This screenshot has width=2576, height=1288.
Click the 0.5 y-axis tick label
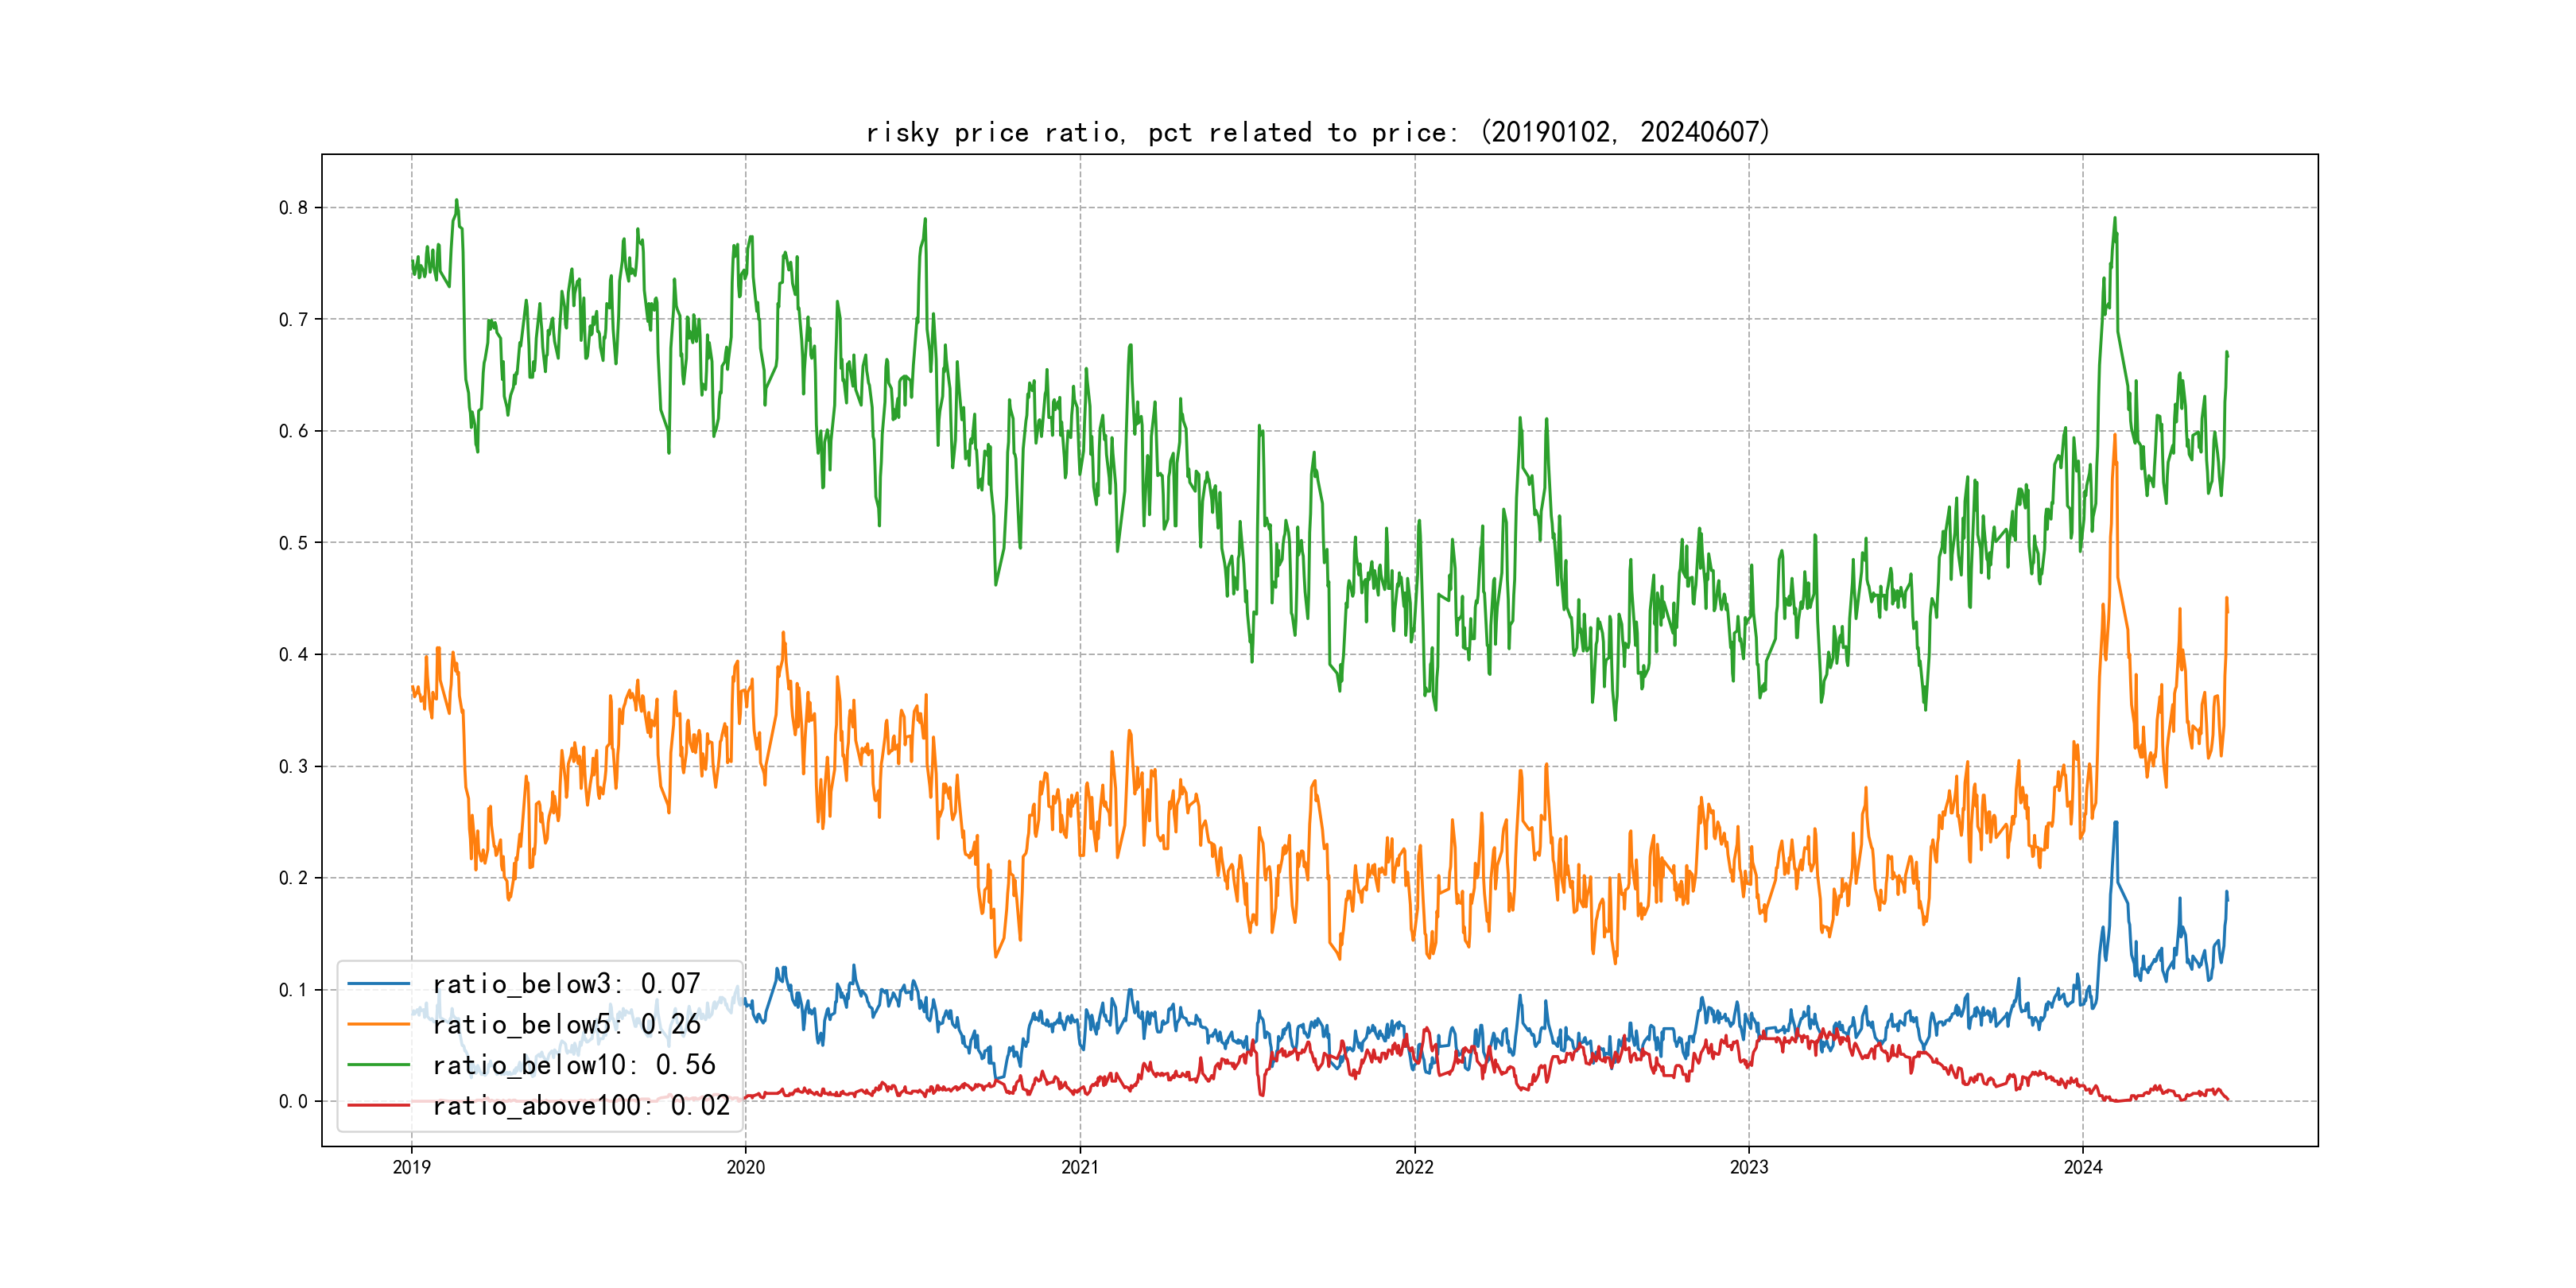pyautogui.click(x=293, y=543)
